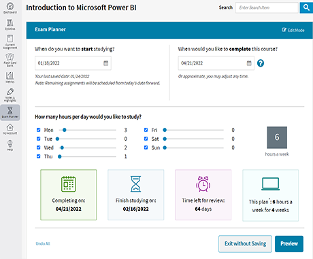Viewport: 313px width, 259px height.
Task: Click the Undo All link
Action: pos(43,243)
